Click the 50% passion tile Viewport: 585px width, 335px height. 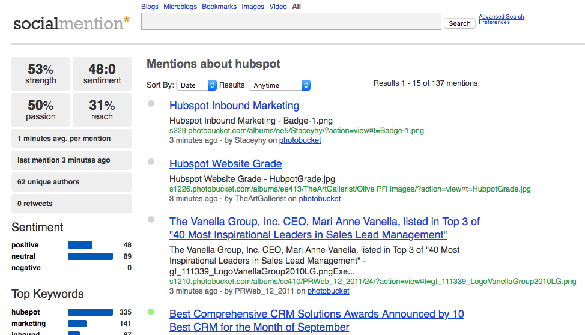[41, 110]
